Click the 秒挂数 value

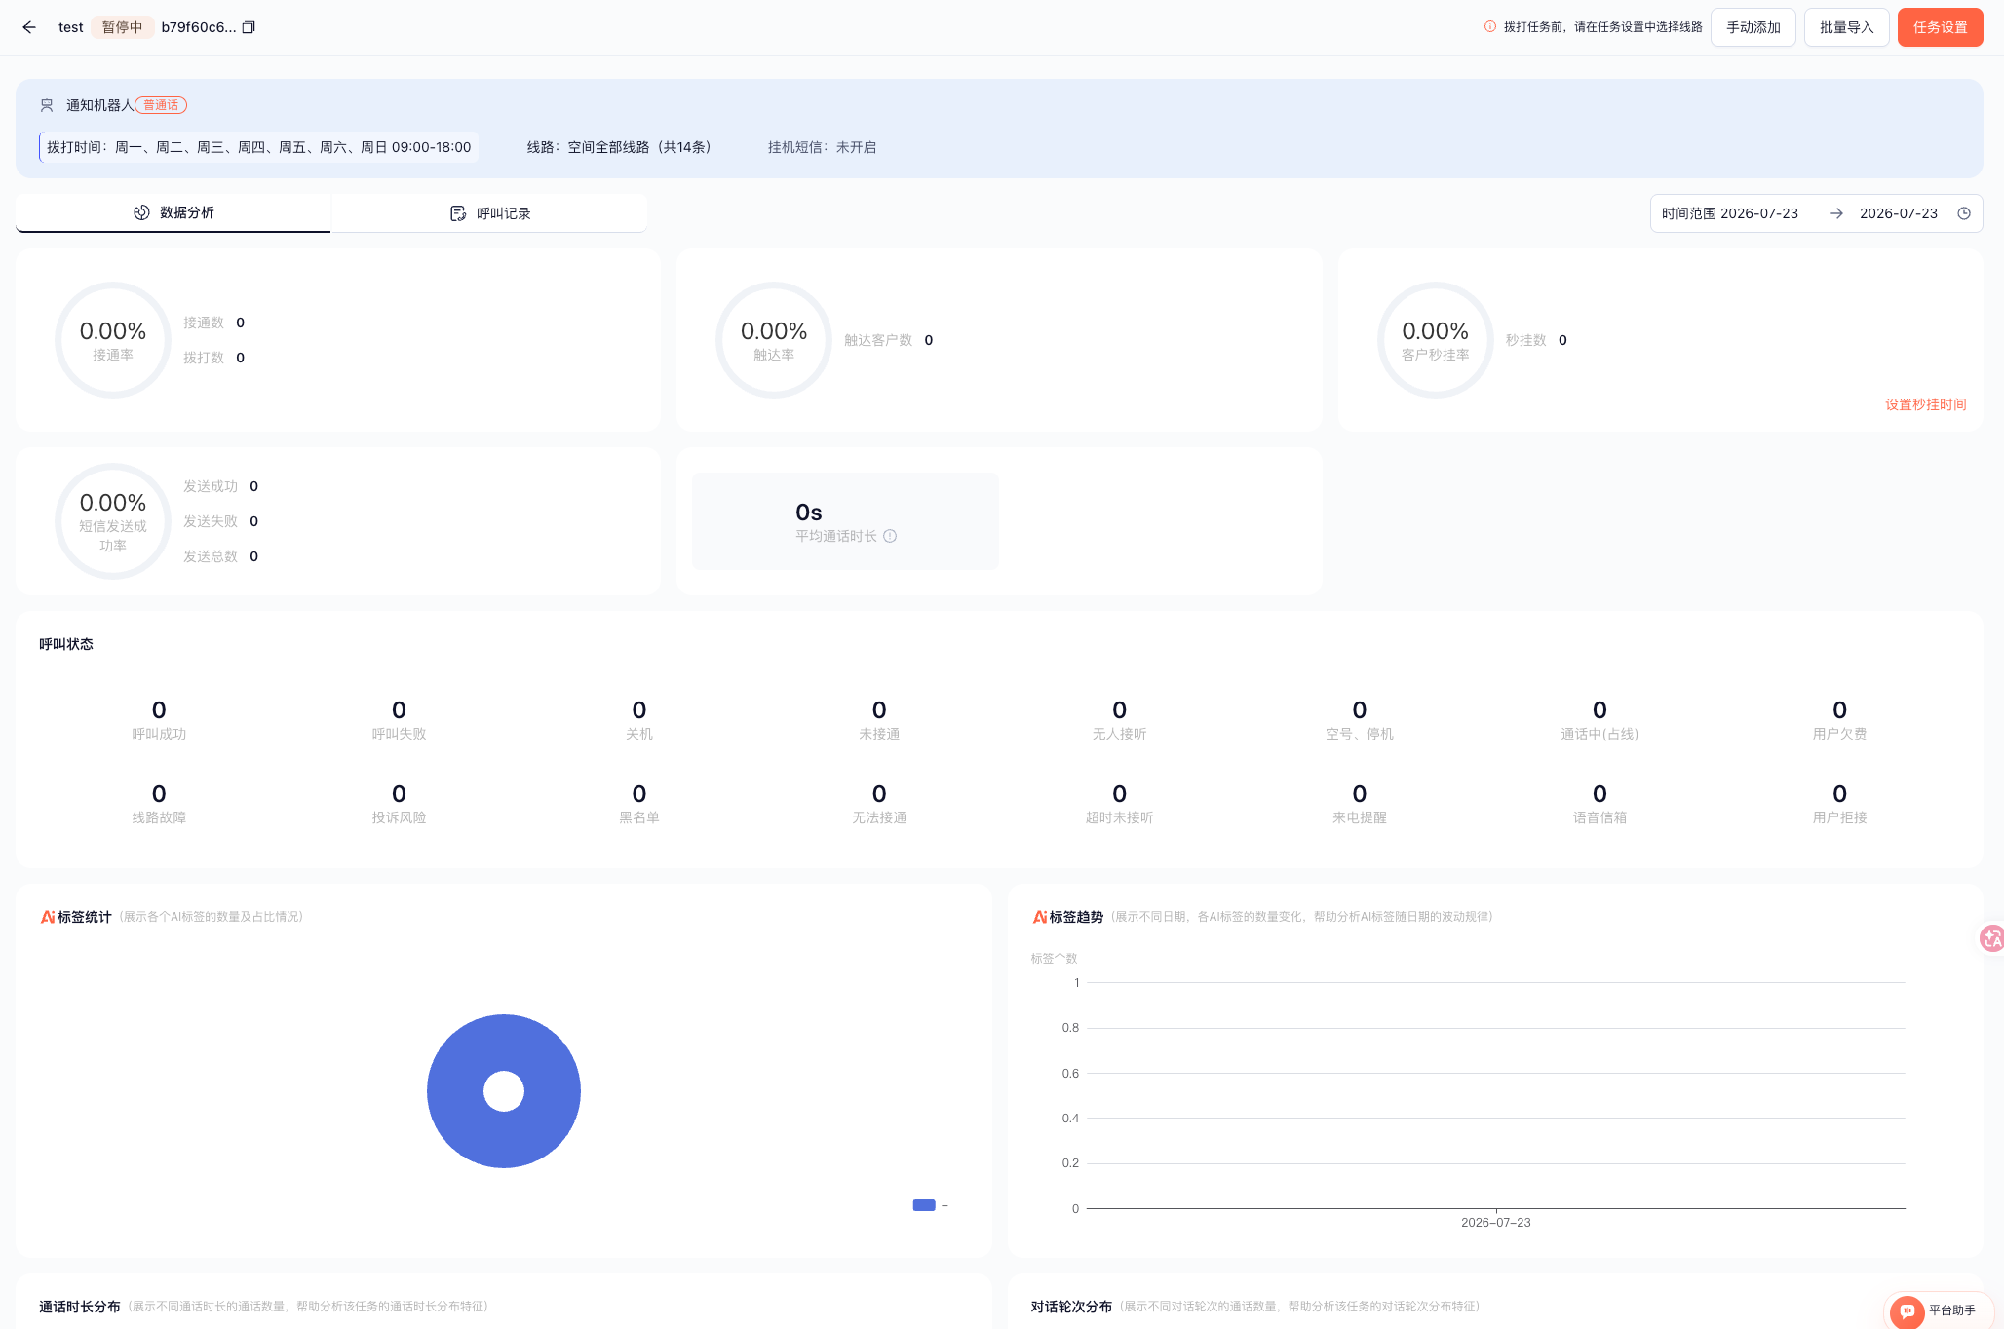coord(1562,340)
